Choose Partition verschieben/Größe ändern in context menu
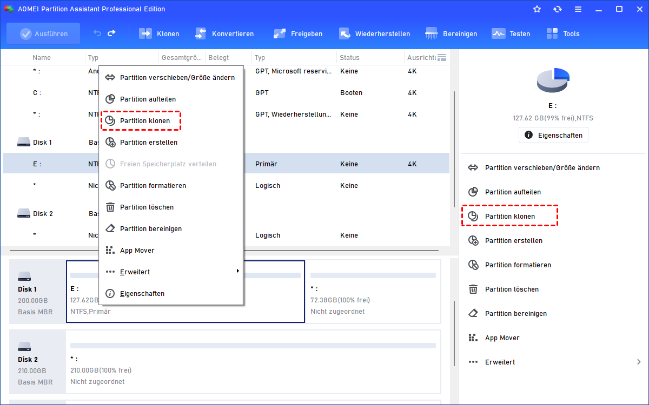The height and width of the screenshot is (405, 649). (171, 78)
